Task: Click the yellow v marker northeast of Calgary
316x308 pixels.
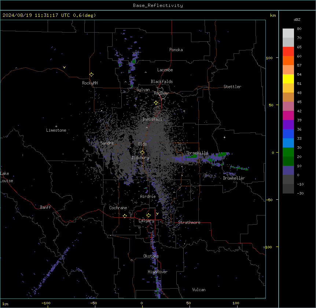Action: 157,214
